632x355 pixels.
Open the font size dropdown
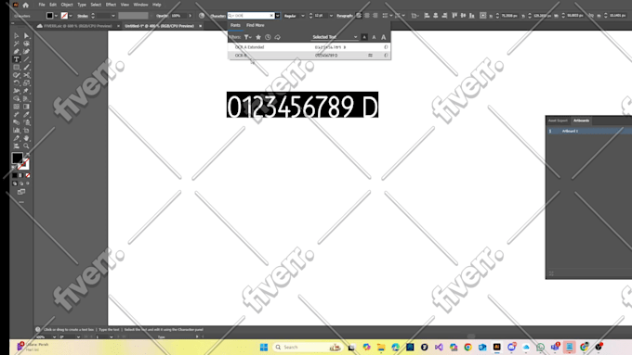click(331, 16)
